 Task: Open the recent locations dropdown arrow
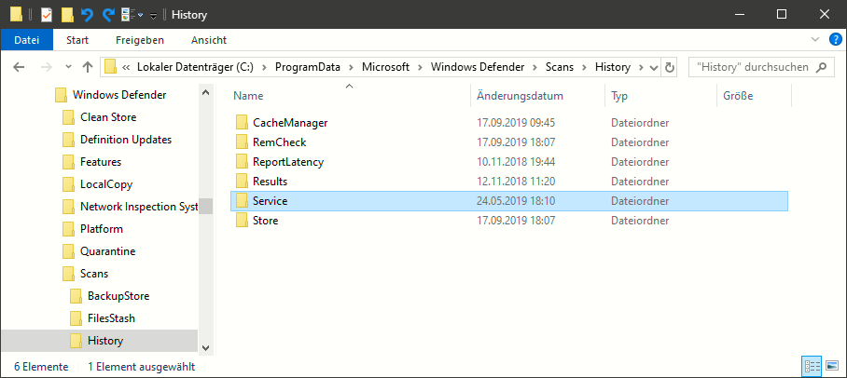click(67, 67)
